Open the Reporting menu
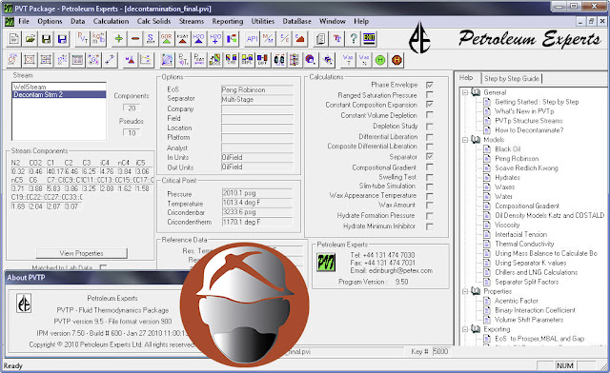This screenshot has width=610, height=373. coord(228,21)
